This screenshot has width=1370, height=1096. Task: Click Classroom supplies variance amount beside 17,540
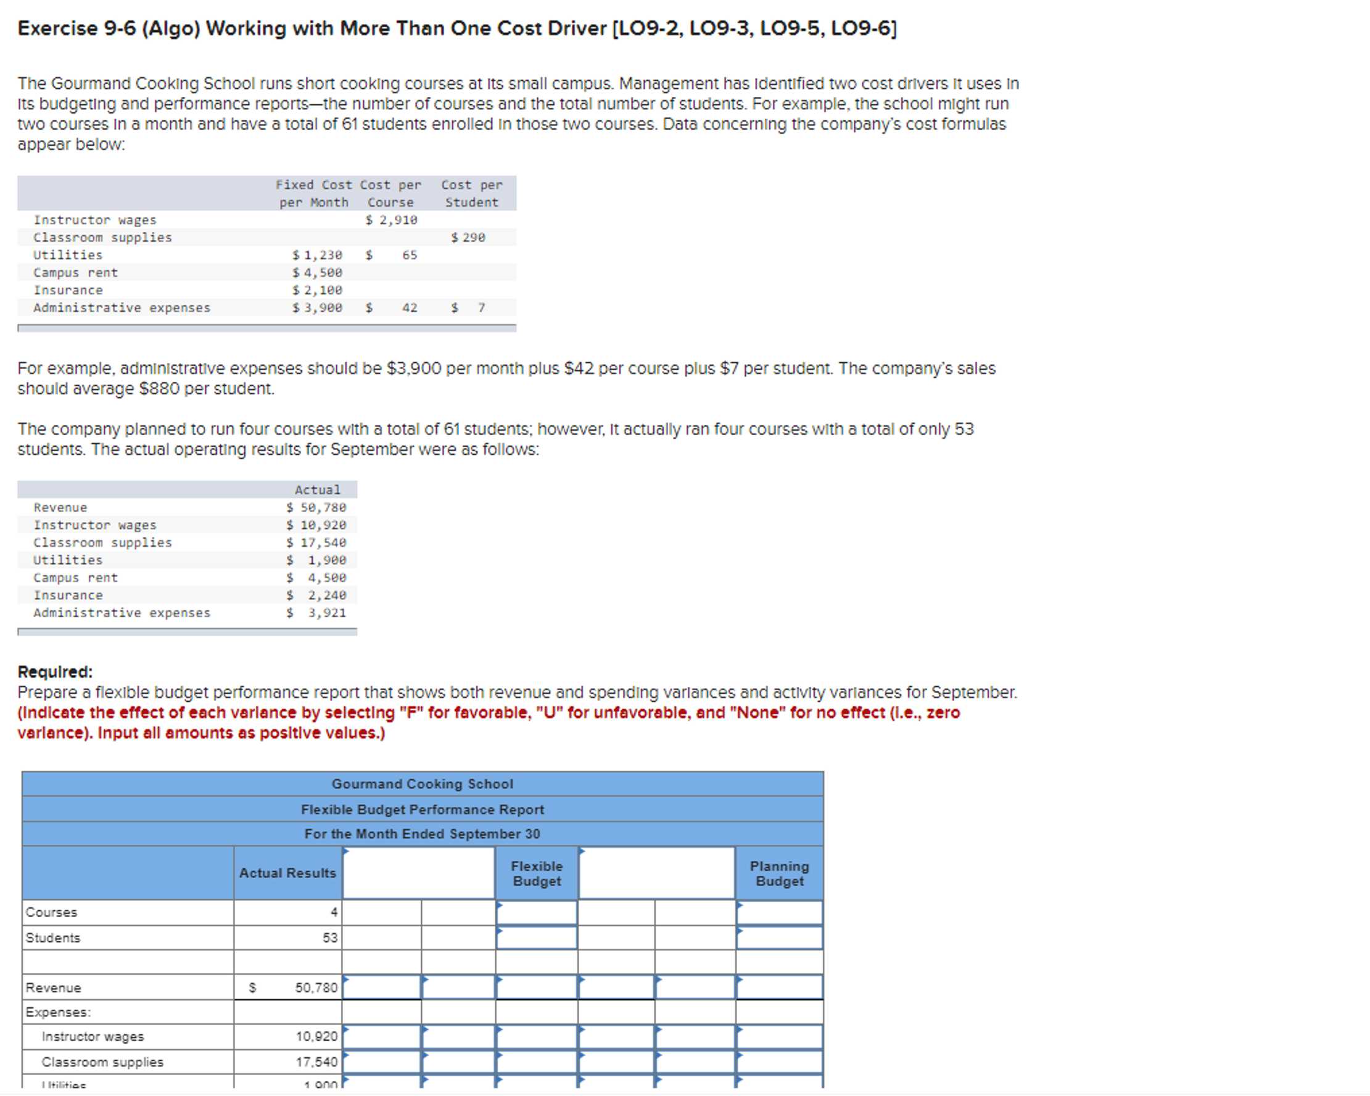(x=381, y=1061)
